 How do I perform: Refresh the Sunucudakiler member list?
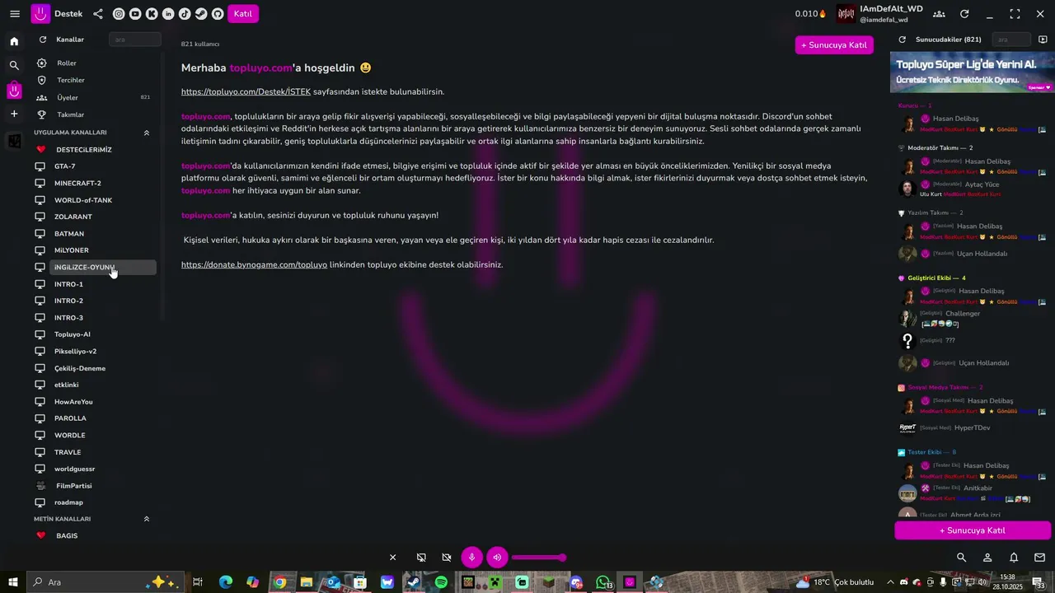pos(902,40)
